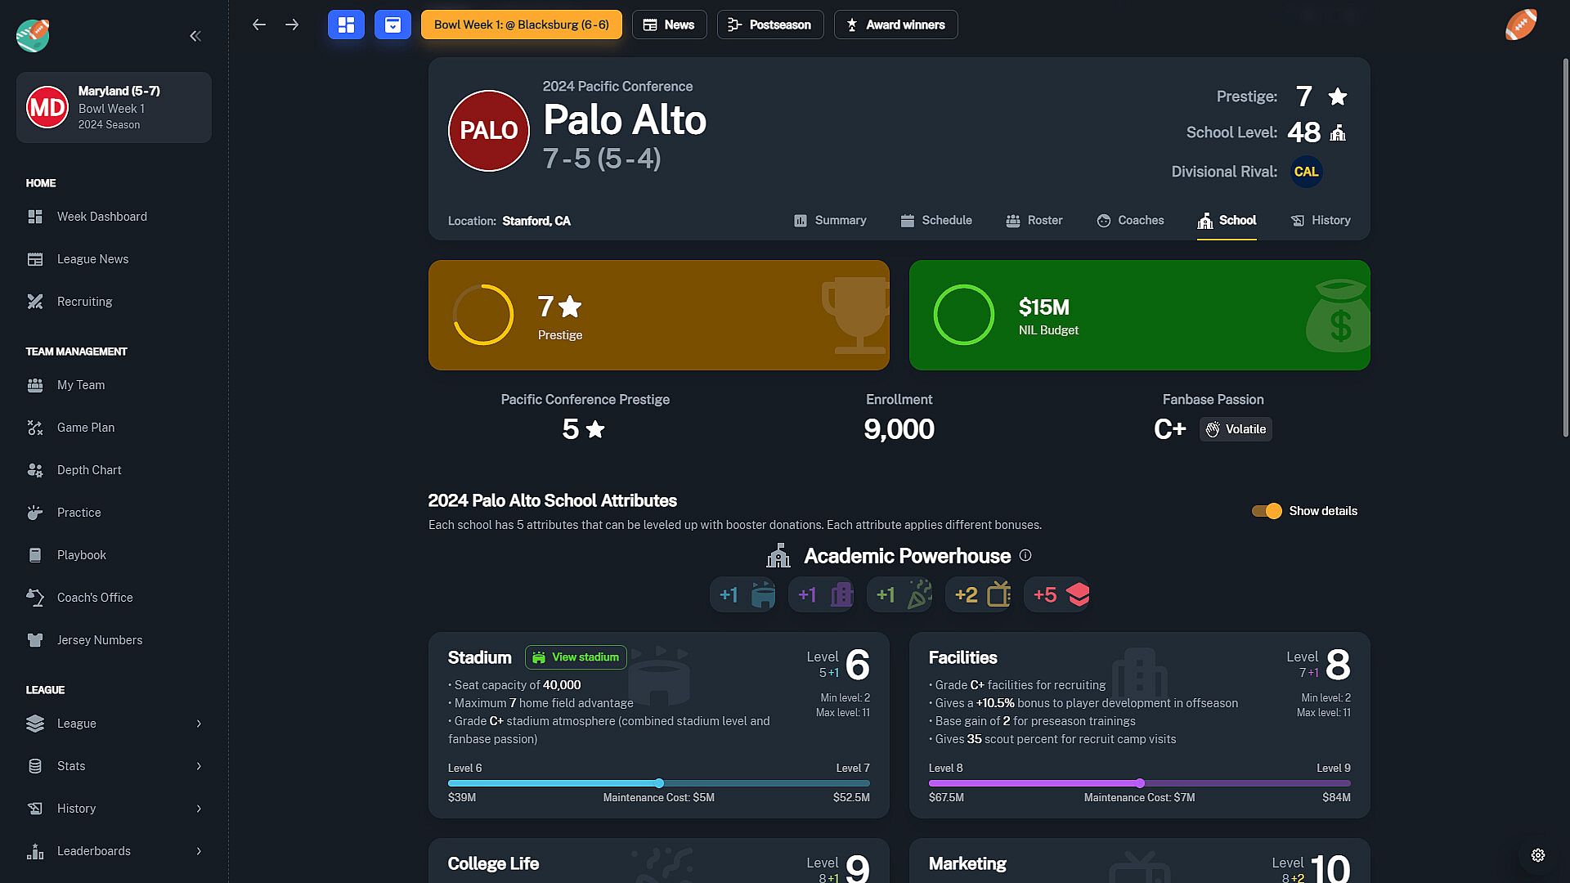Screen dimensions: 1570x883
Task: Select the Maryland team card
Action: click(x=114, y=107)
